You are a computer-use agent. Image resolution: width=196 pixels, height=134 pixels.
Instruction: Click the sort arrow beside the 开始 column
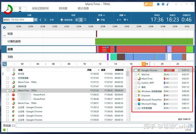click(99, 70)
